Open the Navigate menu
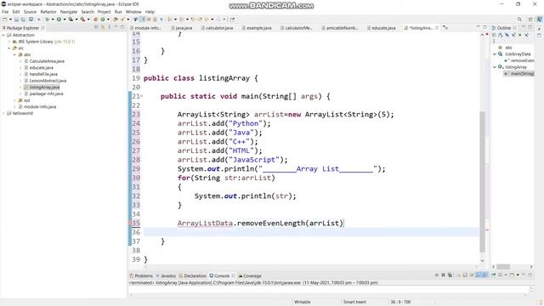The width and height of the screenshot is (544, 306). (x=69, y=12)
